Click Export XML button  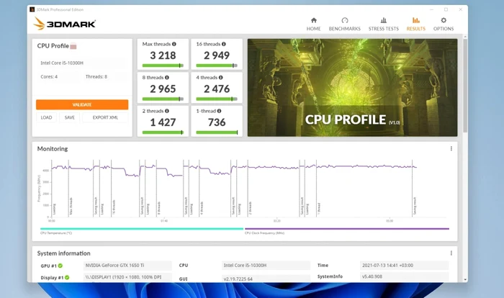coord(105,117)
